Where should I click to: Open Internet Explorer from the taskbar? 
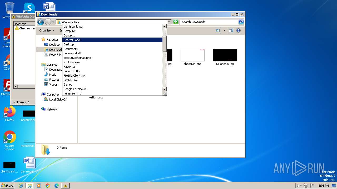pyautogui.click(x=21, y=186)
